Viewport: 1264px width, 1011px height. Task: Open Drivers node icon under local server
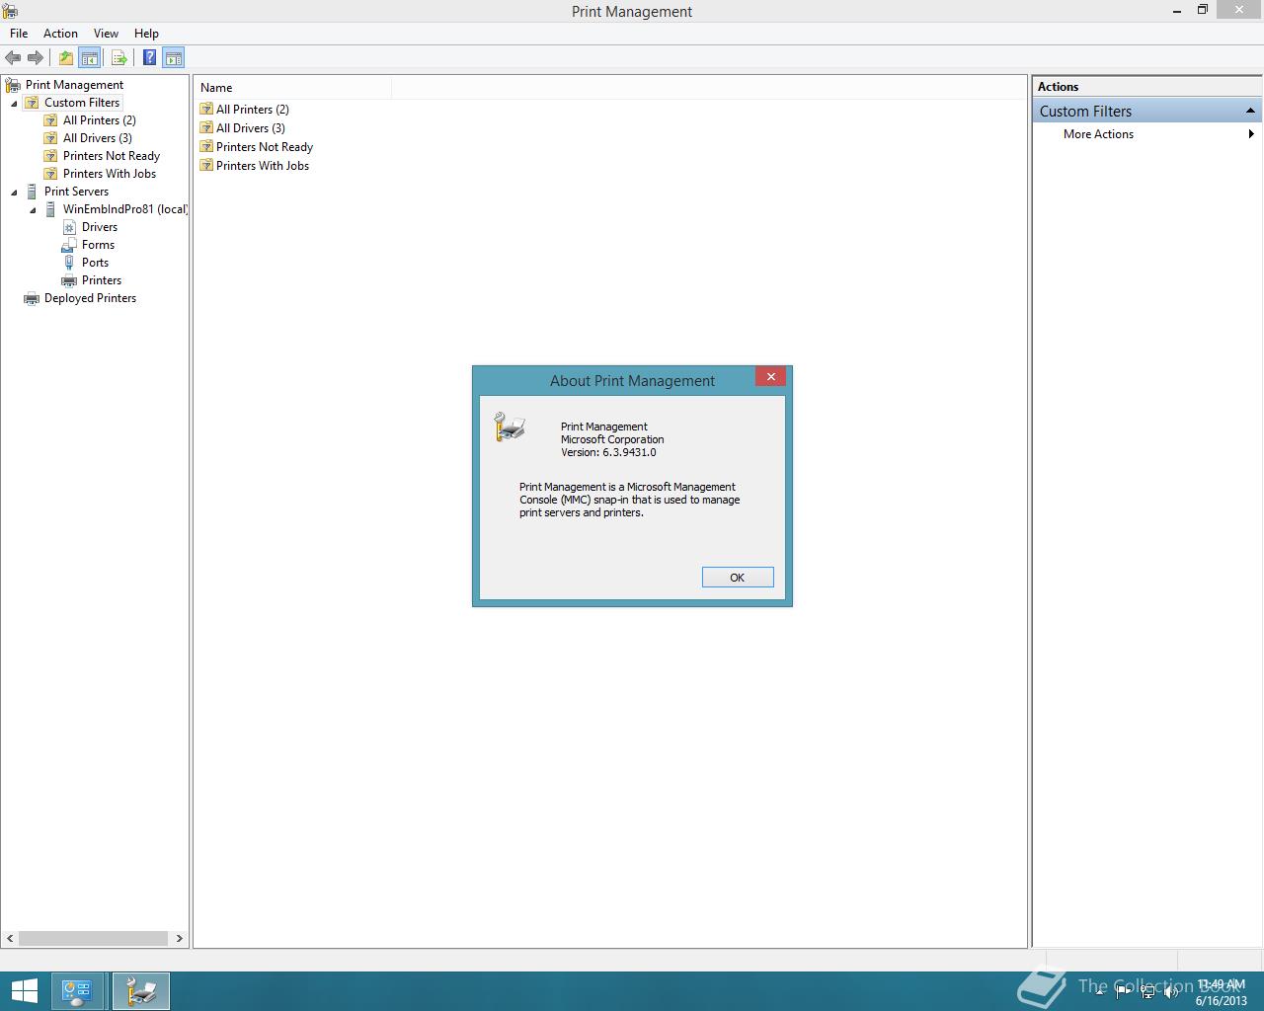pyautogui.click(x=69, y=227)
